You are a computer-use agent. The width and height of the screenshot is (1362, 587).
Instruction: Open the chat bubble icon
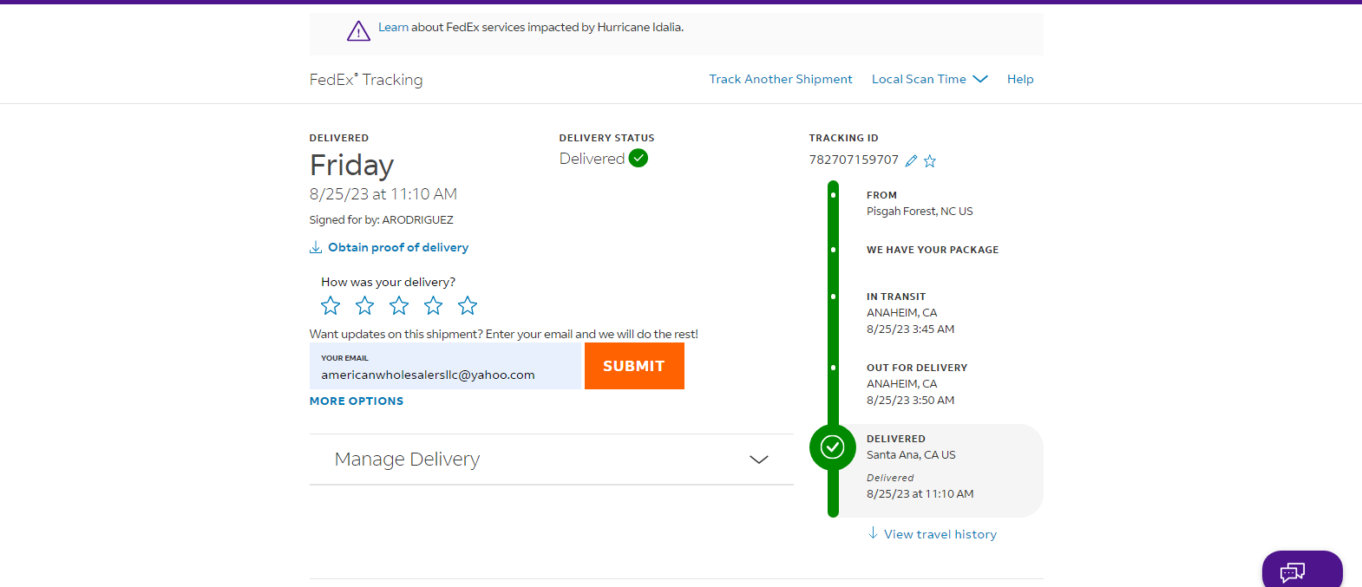coord(1293,572)
